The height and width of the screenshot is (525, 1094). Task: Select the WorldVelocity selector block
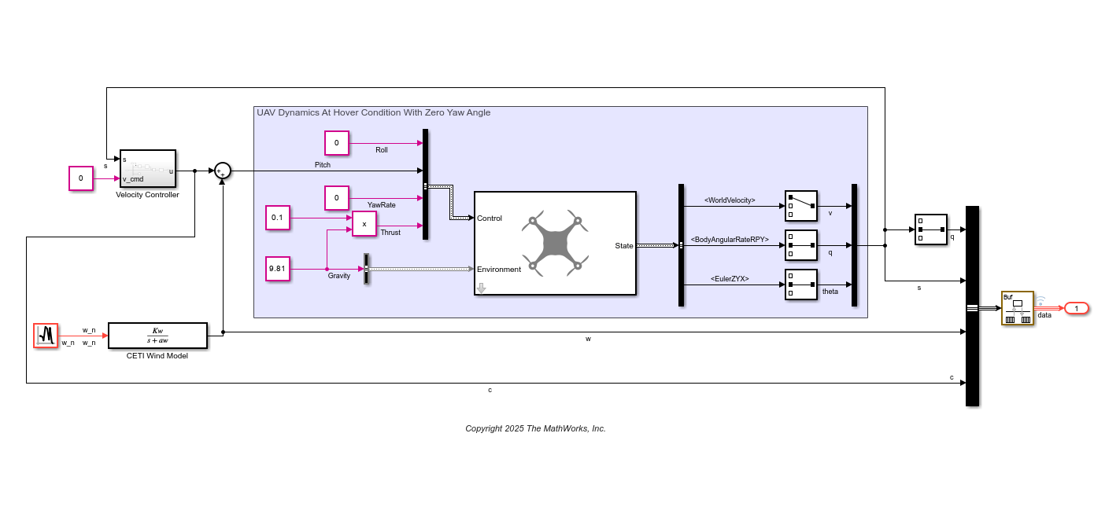[800, 206]
